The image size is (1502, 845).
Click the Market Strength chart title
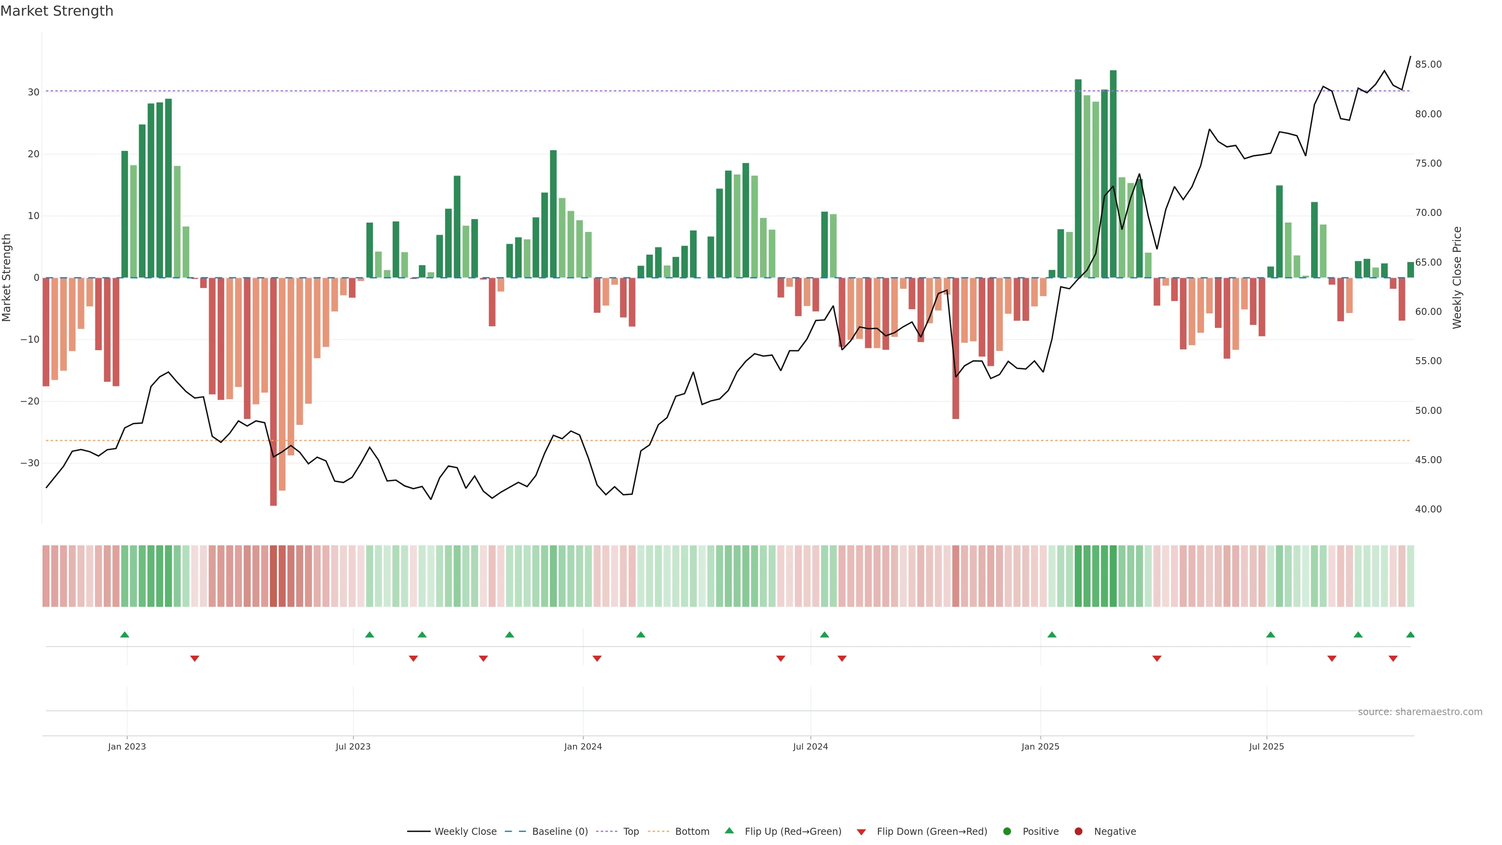(x=57, y=11)
